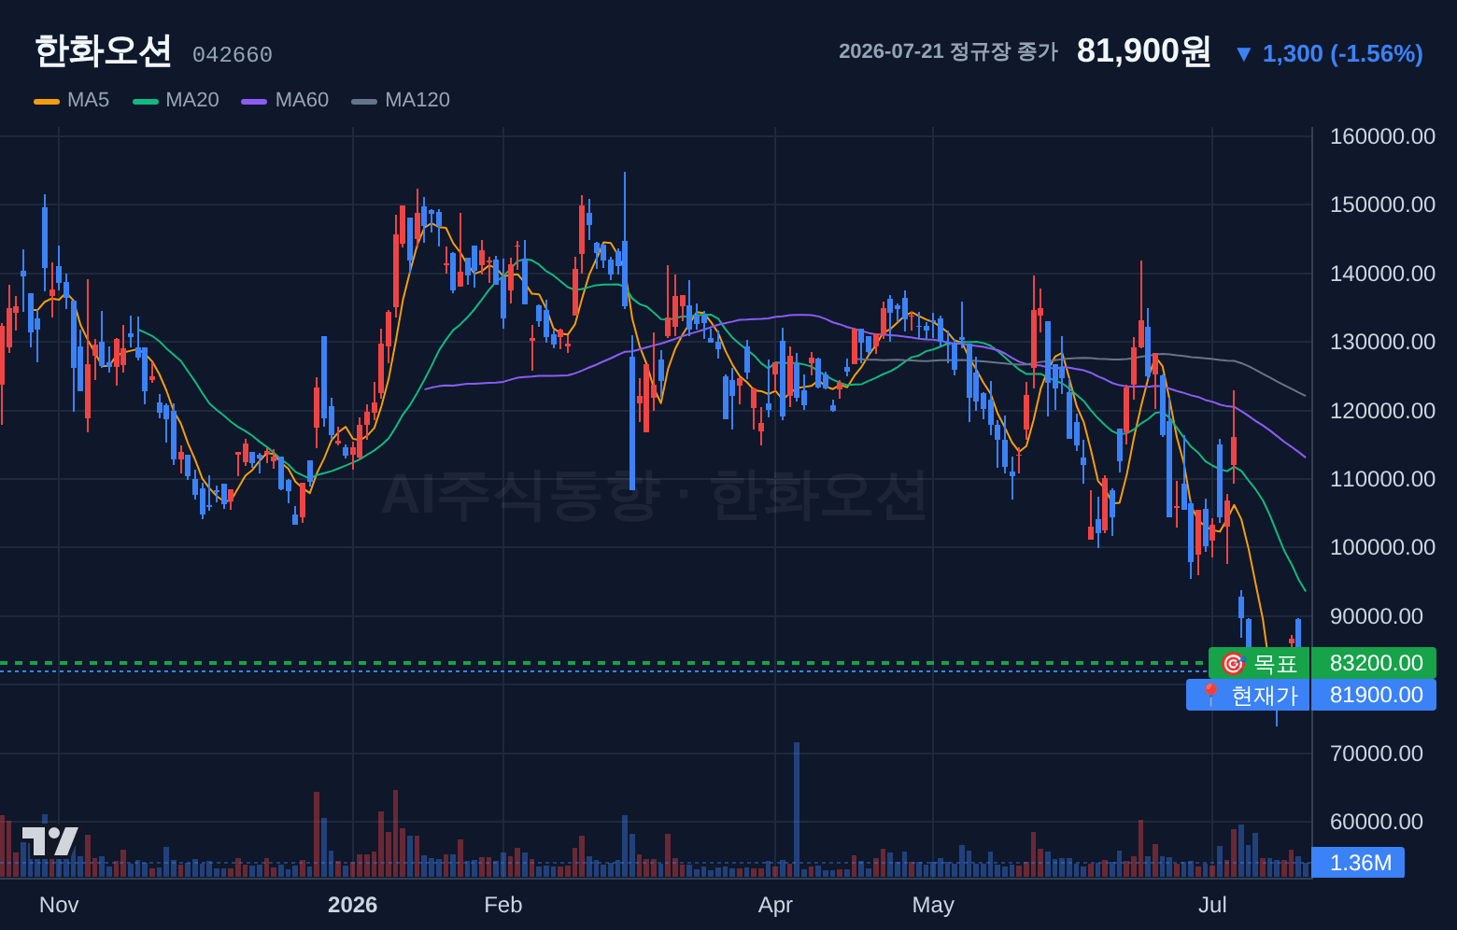Screen dimensions: 1457x930
Task: Click the 130000.00 price axis label
Action: [1382, 342]
